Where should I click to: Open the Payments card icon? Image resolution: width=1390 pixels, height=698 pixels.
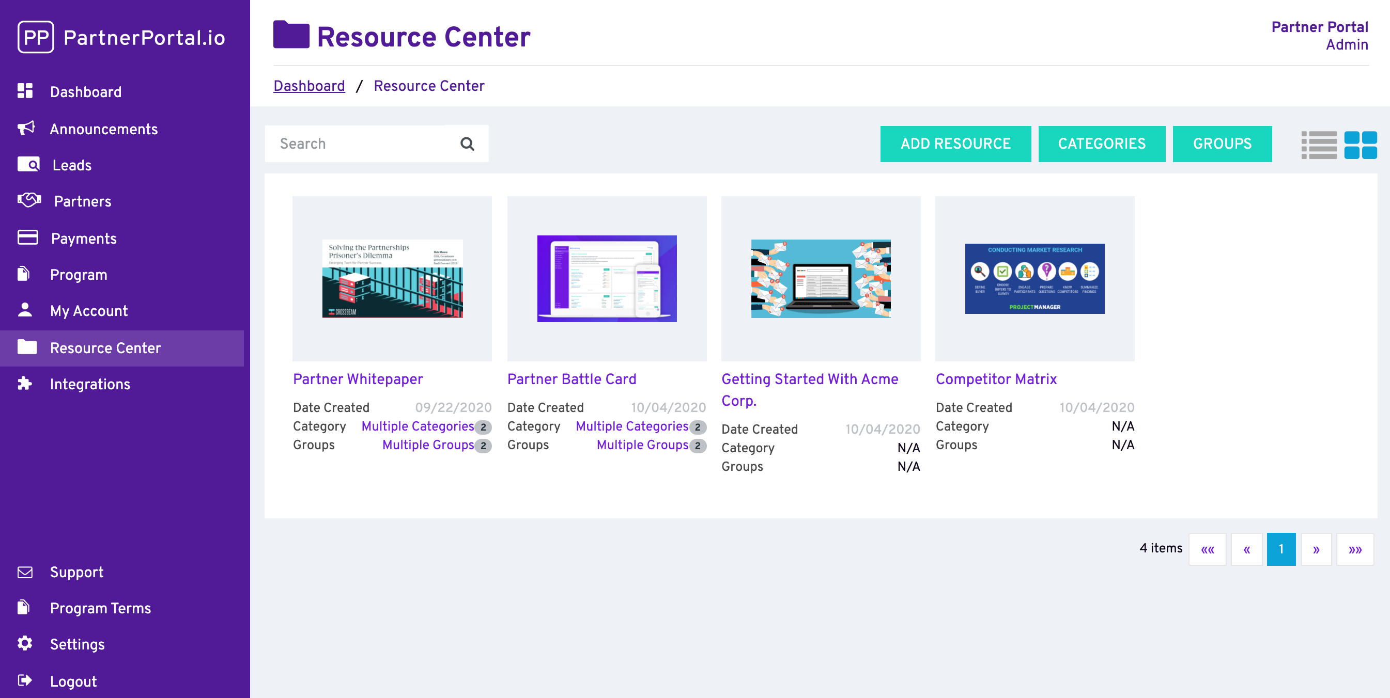[x=28, y=237]
